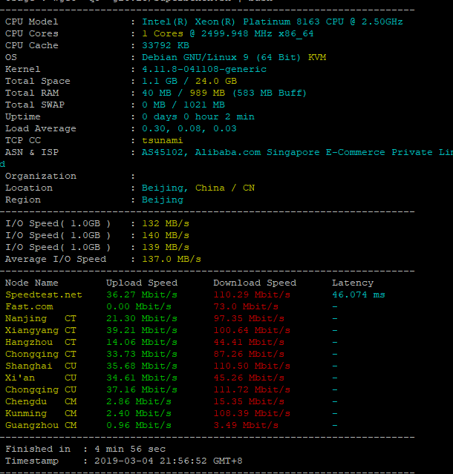Select CPU model text 'Intel(R) Xeon(R) Platinum 8163'

click(x=231, y=22)
